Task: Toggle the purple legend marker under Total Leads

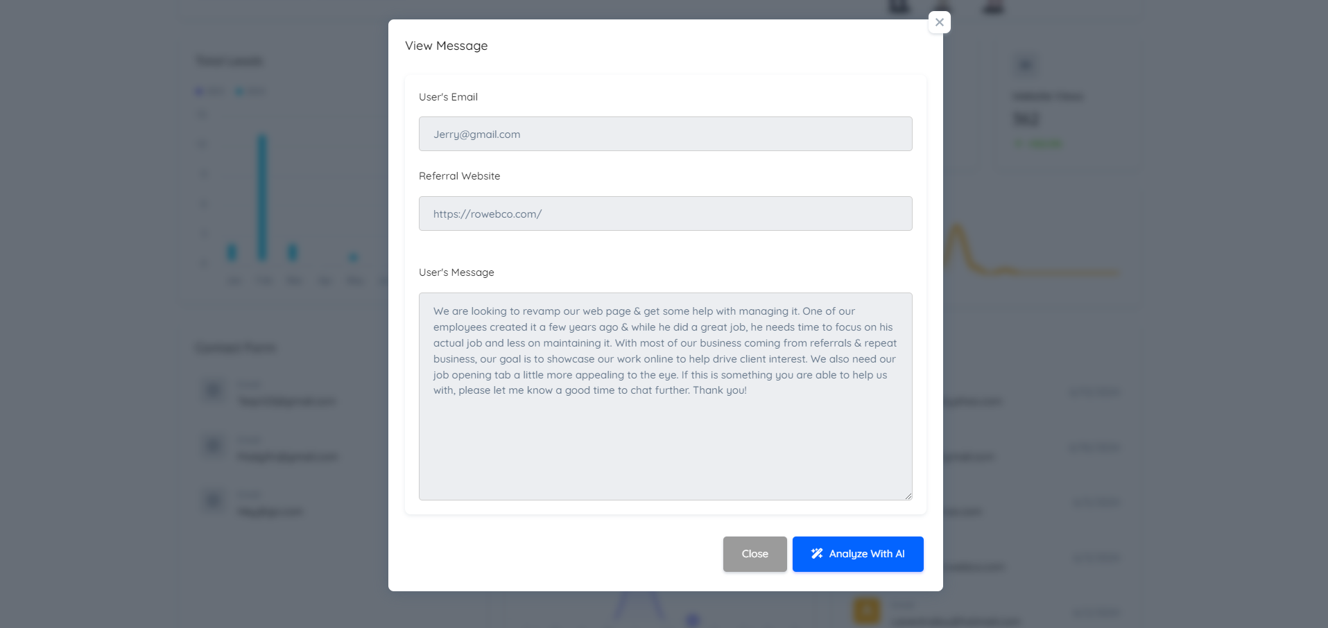Action: pyautogui.click(x=200, y=91)
